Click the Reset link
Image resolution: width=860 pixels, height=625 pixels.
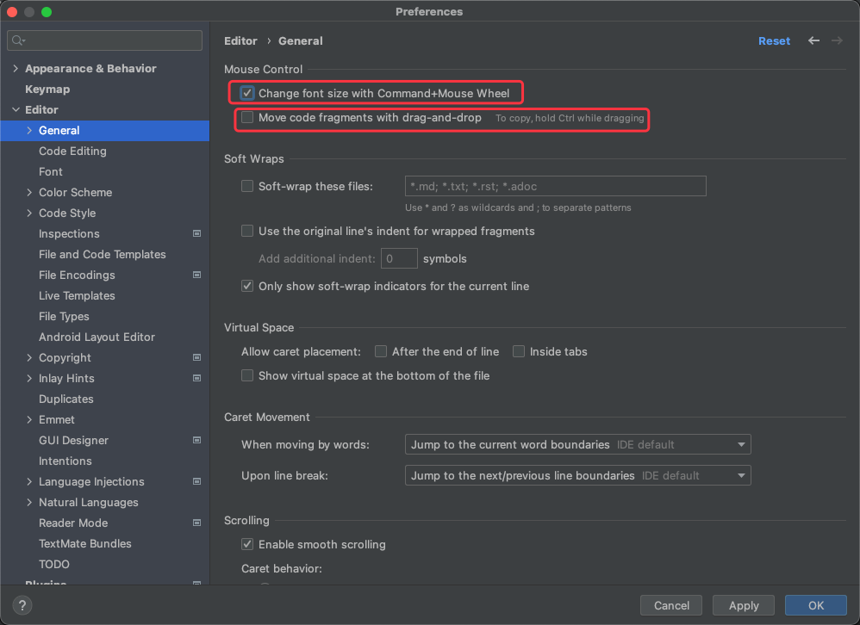(x=774, y=41)
